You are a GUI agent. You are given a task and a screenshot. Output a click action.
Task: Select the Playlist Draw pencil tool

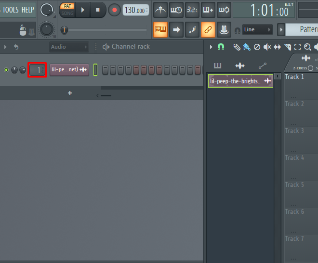(237, 47)
